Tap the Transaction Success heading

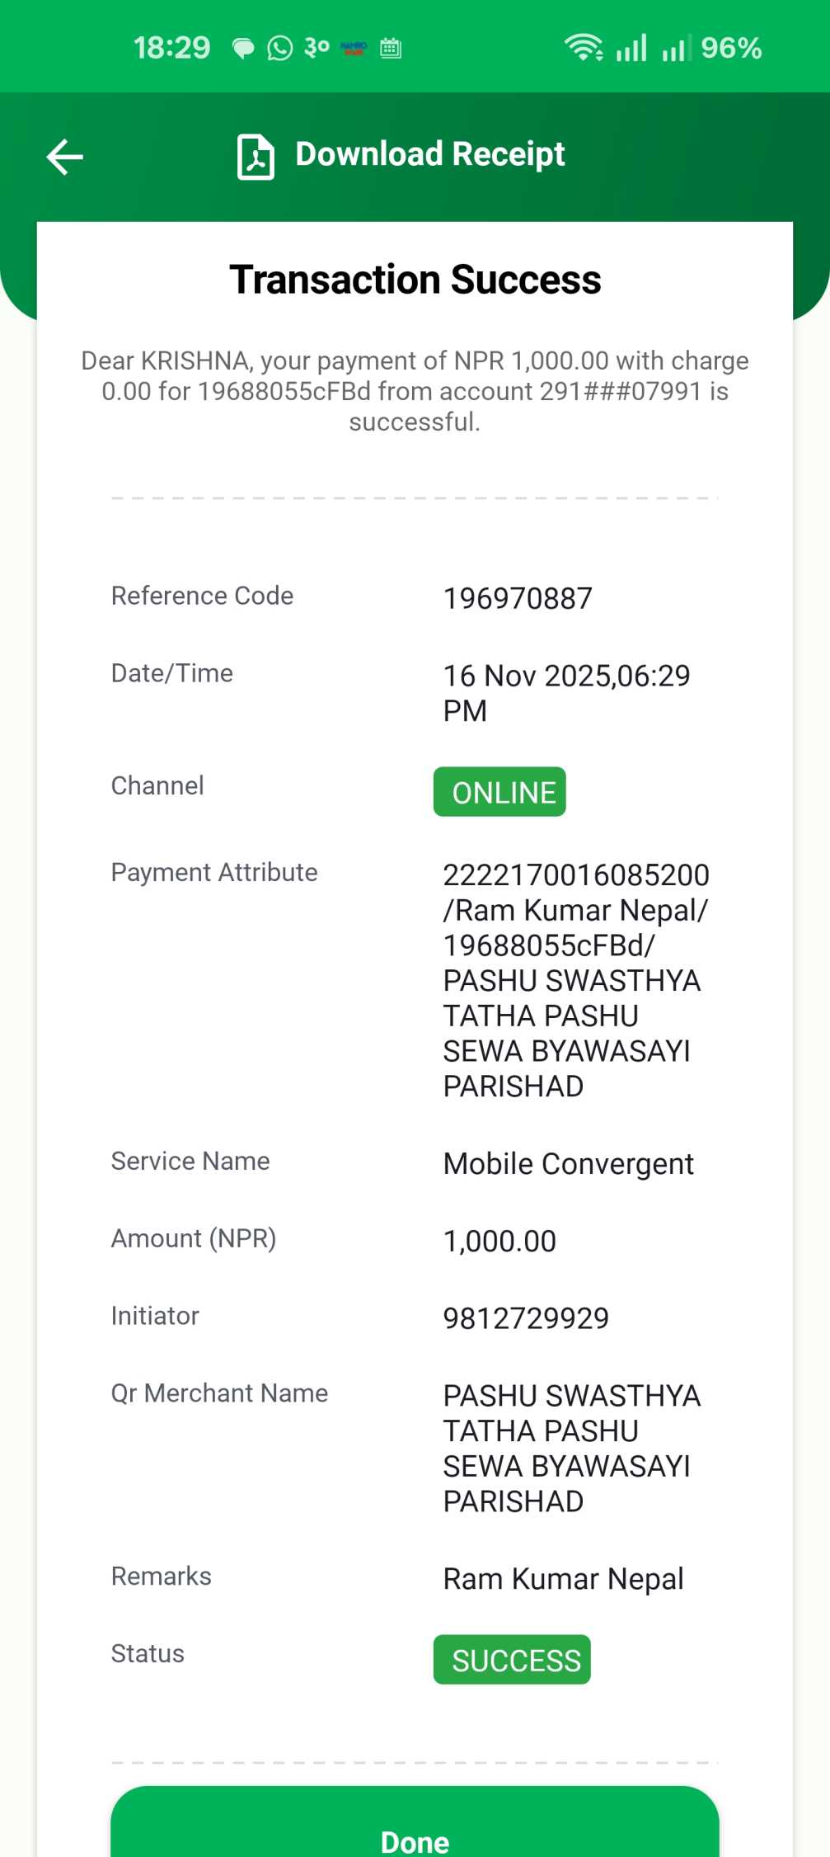pyautogui.click(x=415, y=280)
